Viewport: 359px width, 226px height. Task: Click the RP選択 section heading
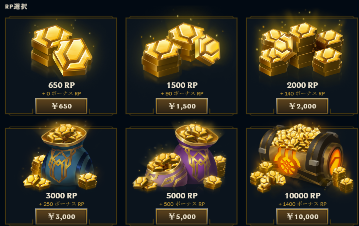[x=16, y=7]
